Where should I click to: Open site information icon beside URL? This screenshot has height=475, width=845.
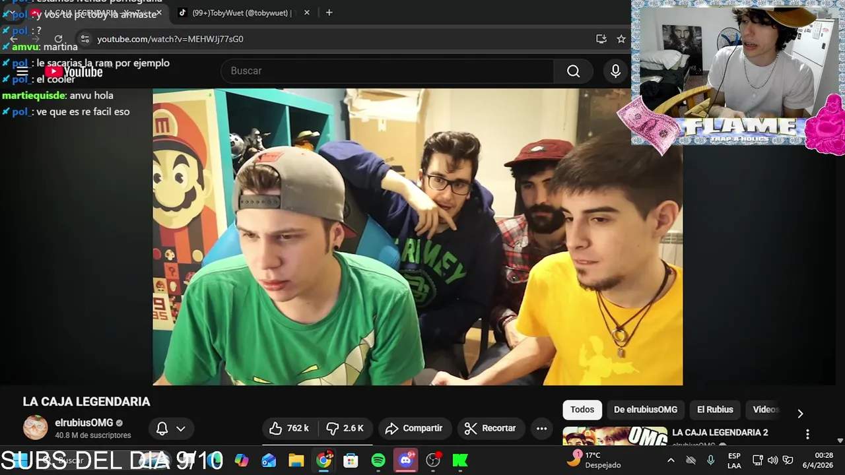click(x=84, y=39)
